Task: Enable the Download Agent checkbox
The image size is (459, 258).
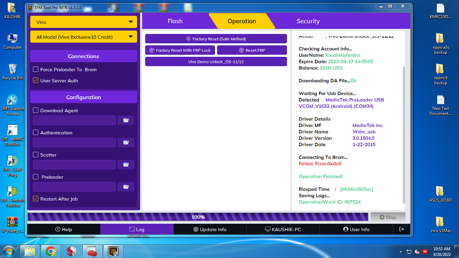Action: point(36,110)
